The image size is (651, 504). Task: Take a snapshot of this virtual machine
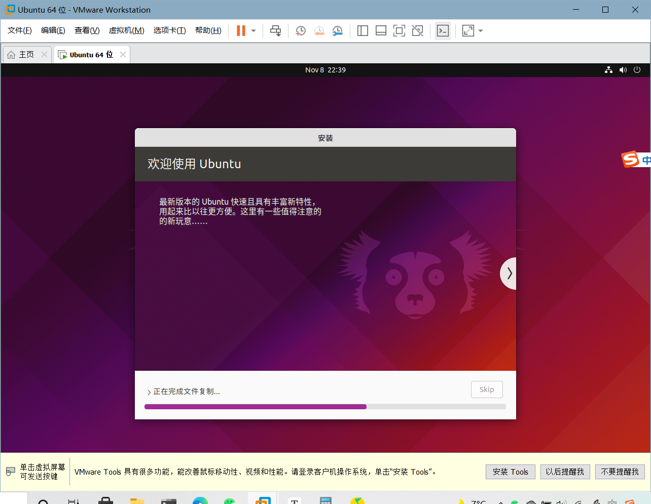coord(301,31)
